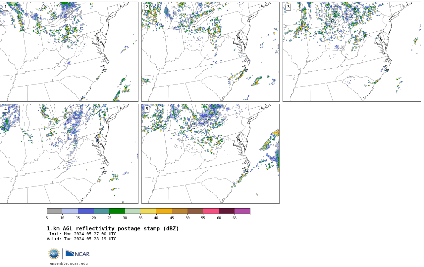Open ensemble member 4 reflectivity map
This screenshot has height=267, width=424.
pos(69,154)
